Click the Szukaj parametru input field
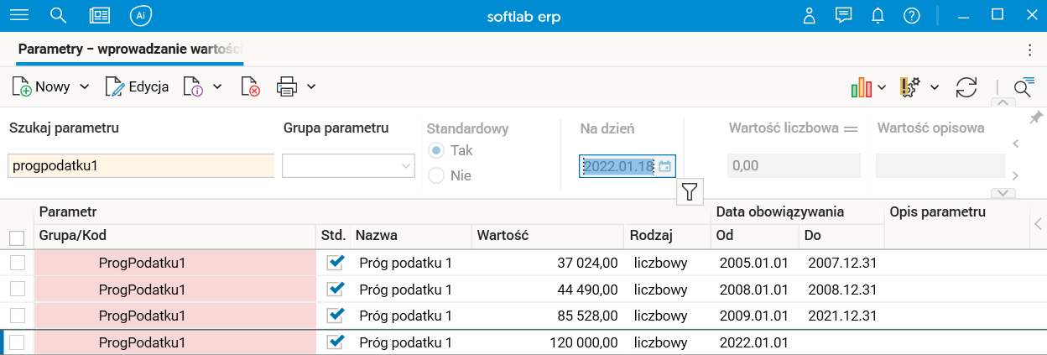1047x355 pixels. tap(141, 166)
